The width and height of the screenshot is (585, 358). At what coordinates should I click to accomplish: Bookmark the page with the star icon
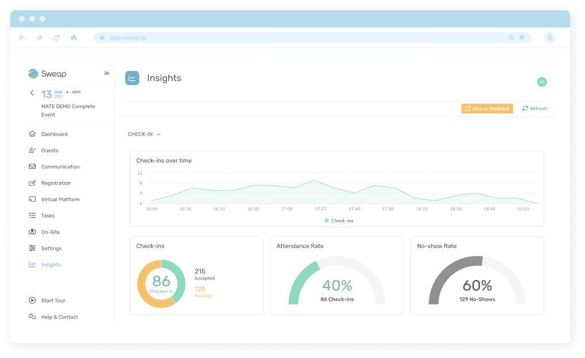pos(522,37)
